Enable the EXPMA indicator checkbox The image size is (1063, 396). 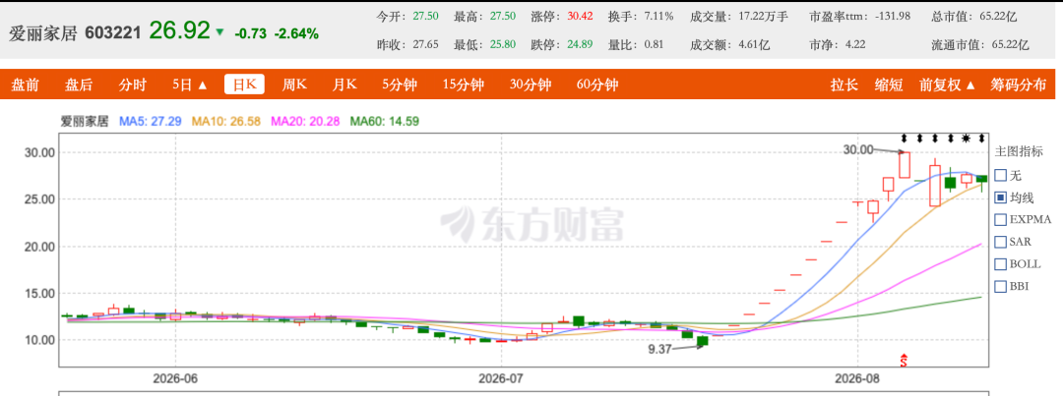[1000, 219]
